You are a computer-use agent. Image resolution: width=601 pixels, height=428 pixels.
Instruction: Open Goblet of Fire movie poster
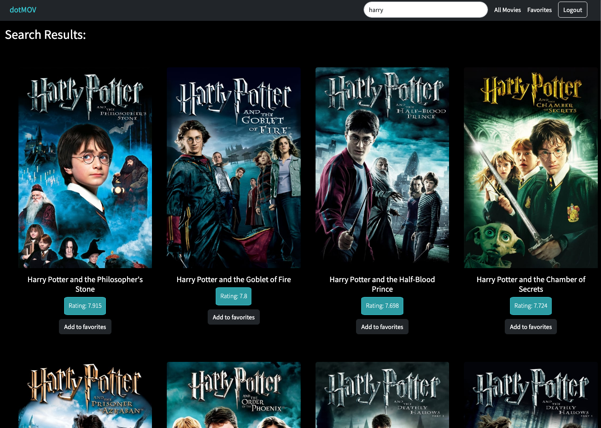pyautogui.click(x=234, y=168)
